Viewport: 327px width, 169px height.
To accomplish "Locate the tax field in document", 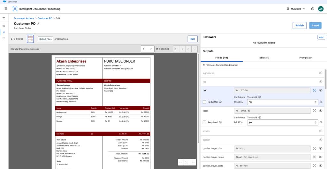I will (315, 90).
